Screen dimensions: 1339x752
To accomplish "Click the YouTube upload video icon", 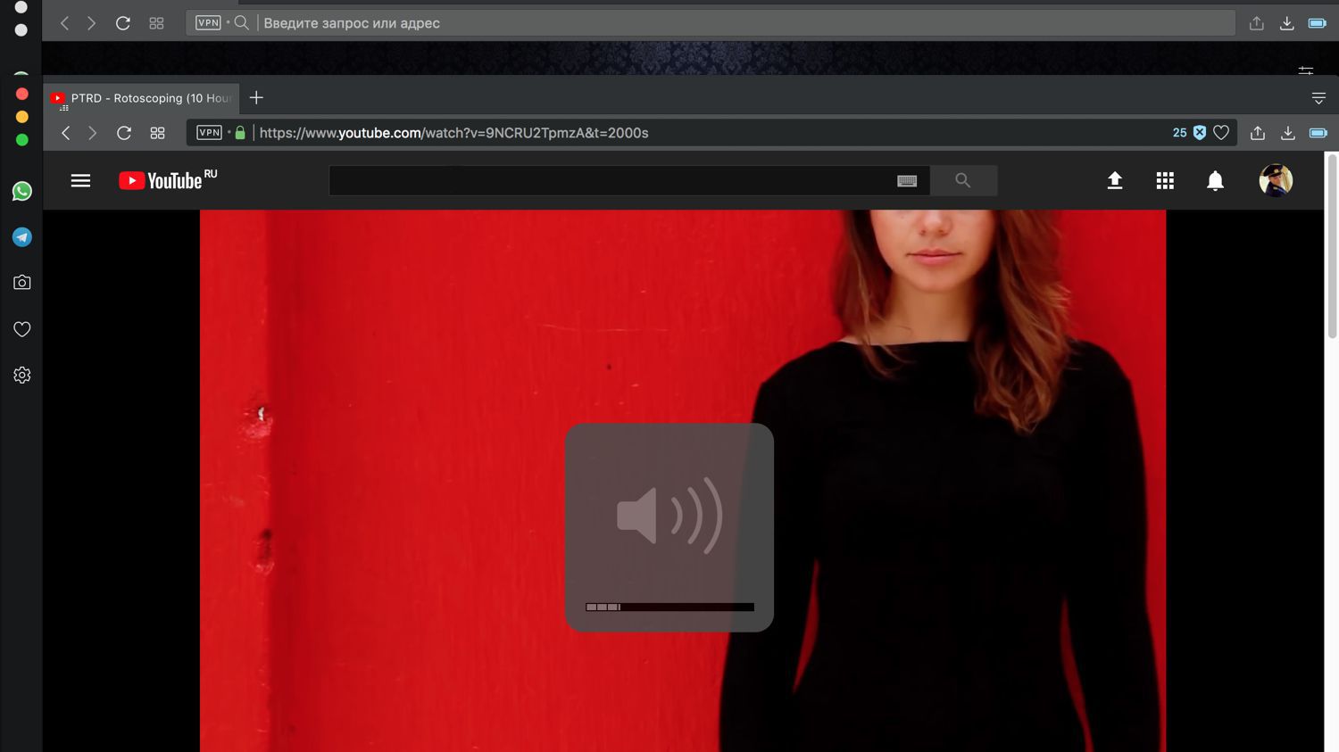I will (x=1115, y=181).
